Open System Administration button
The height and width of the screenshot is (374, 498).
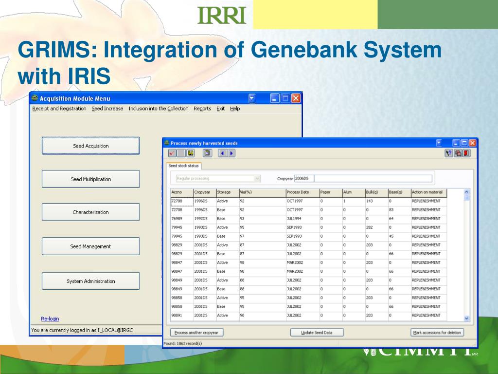[x=91, y=281]
